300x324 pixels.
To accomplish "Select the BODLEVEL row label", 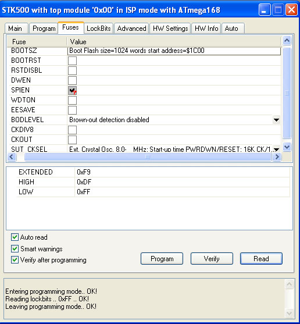I will click(27, 120).
